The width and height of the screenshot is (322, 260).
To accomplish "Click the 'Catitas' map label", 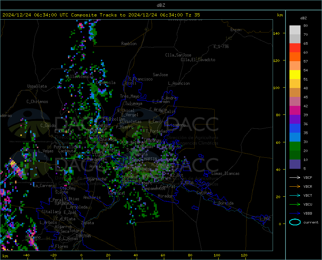I will 204,193.
